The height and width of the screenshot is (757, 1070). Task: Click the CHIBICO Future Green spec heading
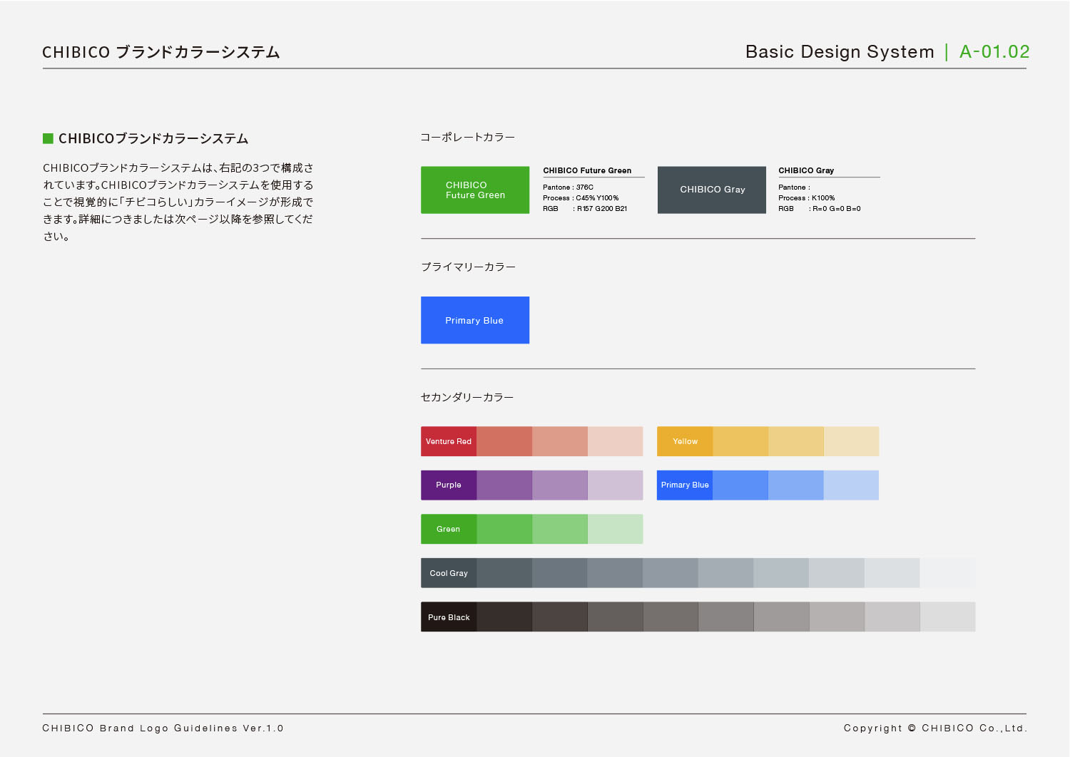587,170
